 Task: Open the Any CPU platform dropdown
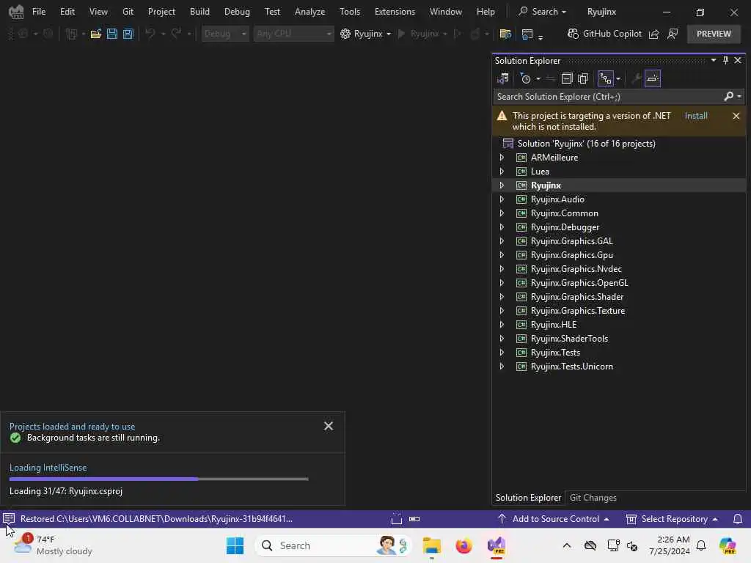coord(293,34)
